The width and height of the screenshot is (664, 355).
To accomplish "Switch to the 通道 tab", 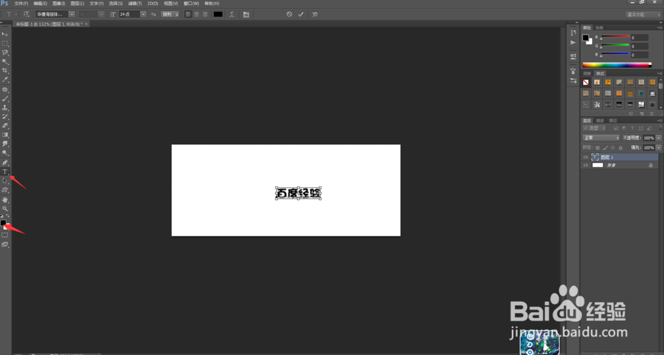I will [x=600, y=121].
